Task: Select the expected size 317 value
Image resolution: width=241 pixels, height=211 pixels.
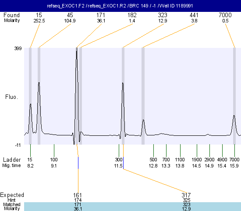Action: pos(186,195)
